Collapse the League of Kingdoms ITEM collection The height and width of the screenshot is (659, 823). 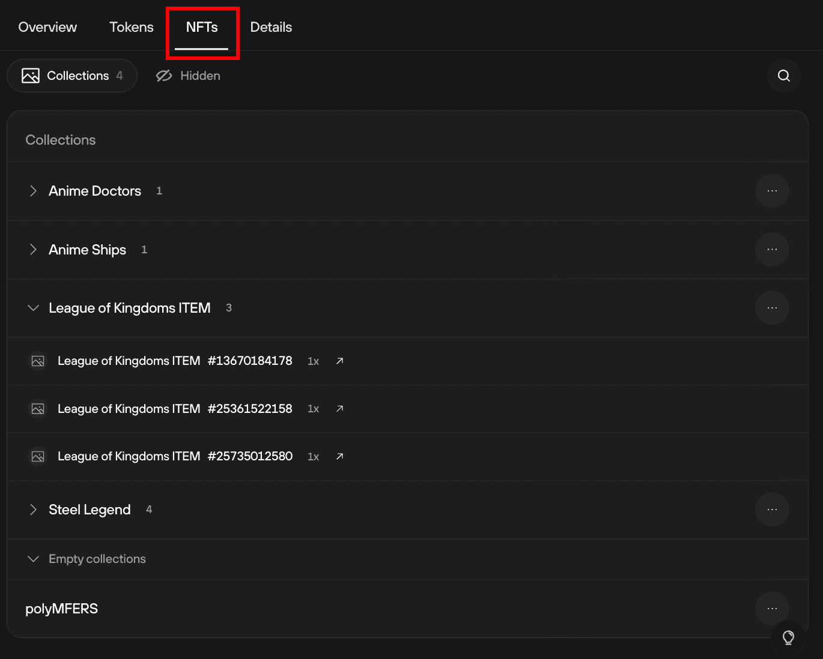coord(33,308)
